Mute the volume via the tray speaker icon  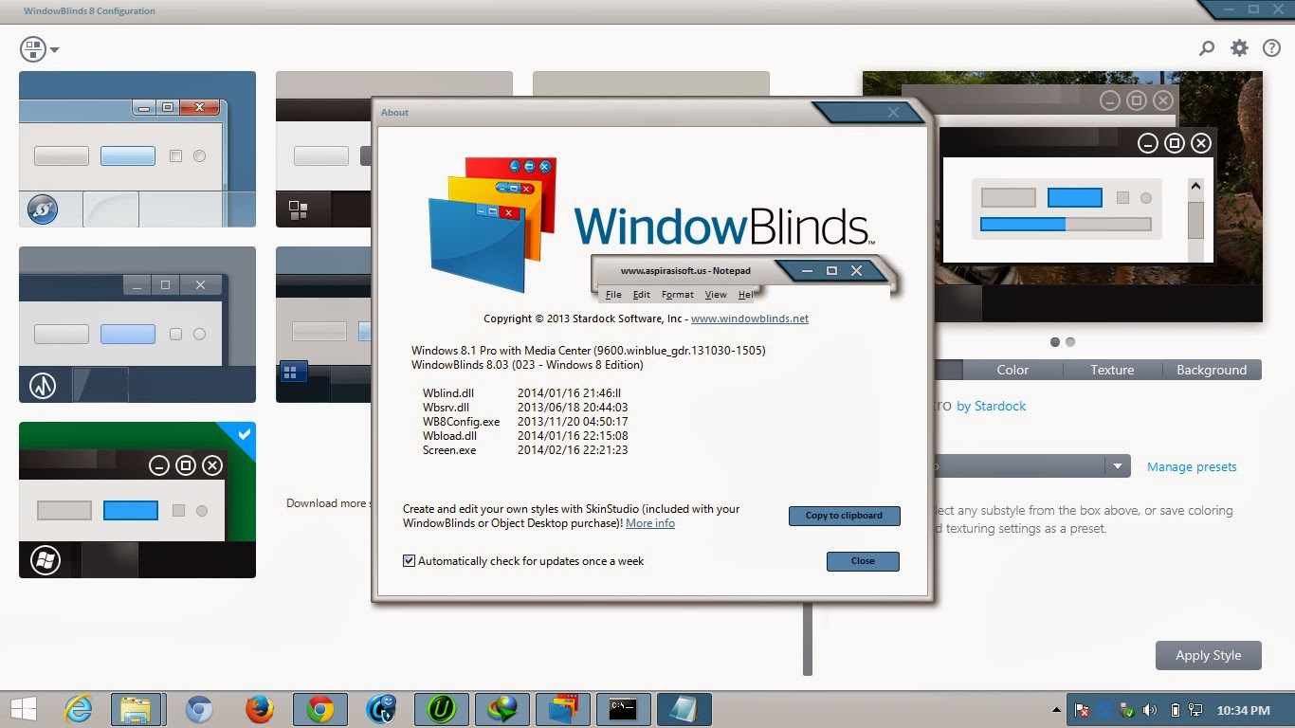coord(1150,708)
